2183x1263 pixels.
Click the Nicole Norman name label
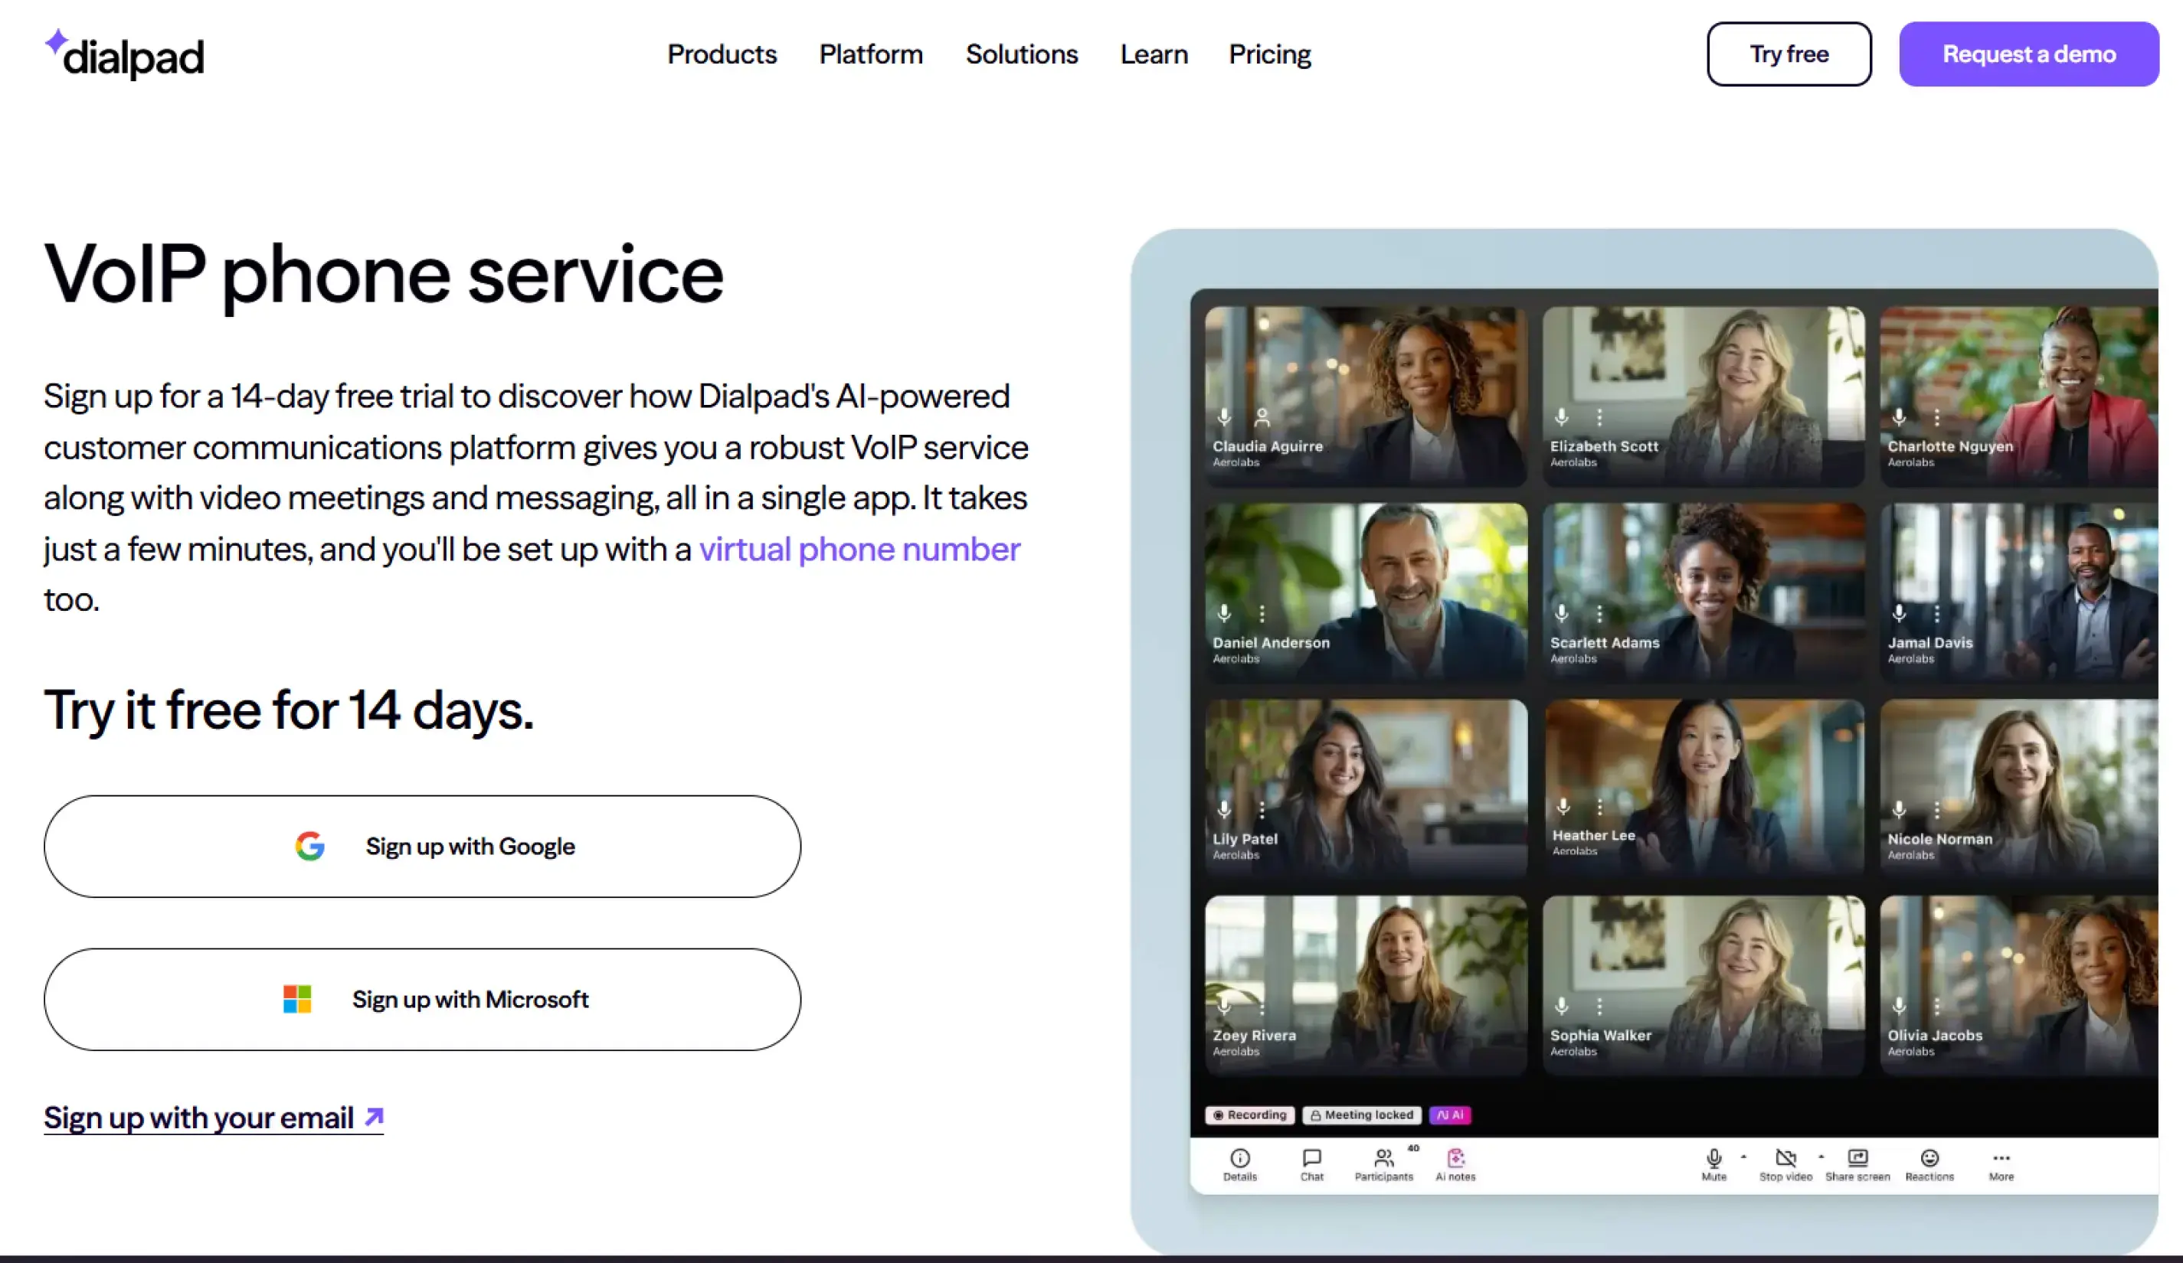1939,839
